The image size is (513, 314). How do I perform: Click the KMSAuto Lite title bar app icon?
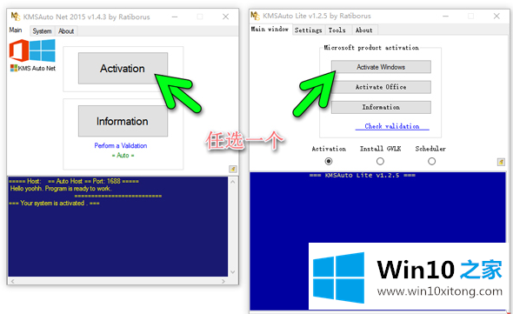pos(255,16)
